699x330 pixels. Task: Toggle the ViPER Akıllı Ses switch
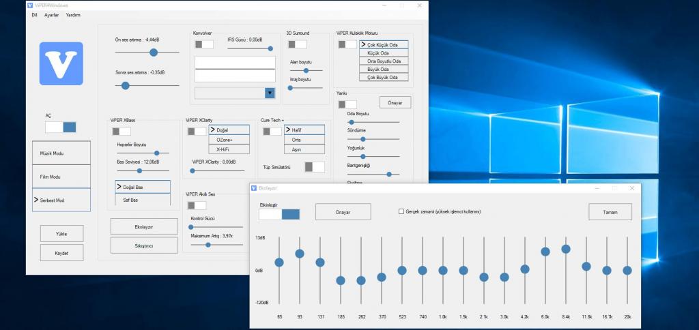pos(197,205)
